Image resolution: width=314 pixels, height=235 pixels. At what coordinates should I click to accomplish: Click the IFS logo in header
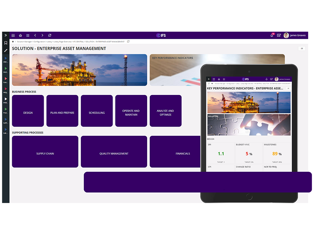click(x=161, y=35)
